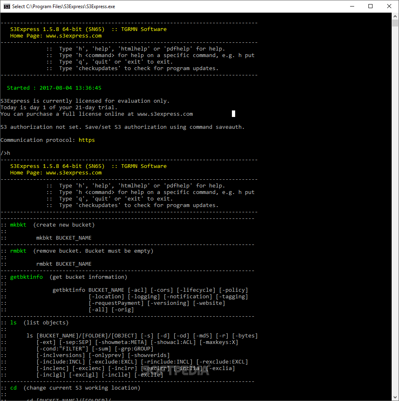The width and height of the screenshot is (399, 401).
Task: Click the scrollbar up arrow
Action: tap(395, 16)
